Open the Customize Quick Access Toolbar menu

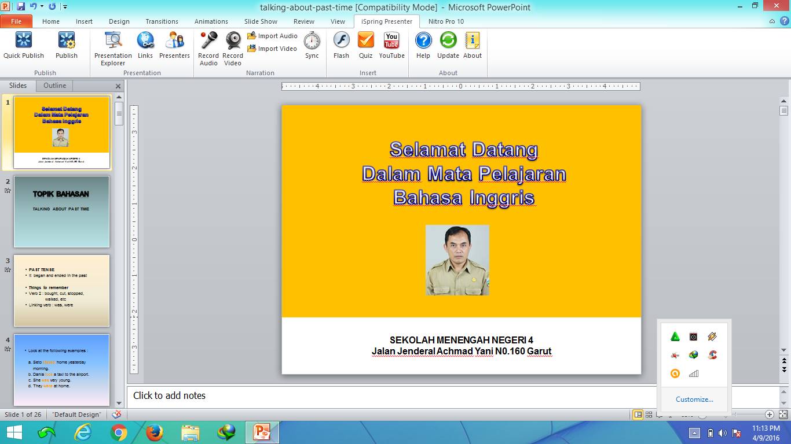point(65,6)
